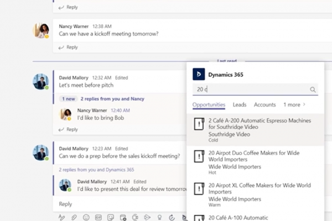Click the circular arrow checkmark extension icon
Screen dimensions: 332x221
coord(172,217)
